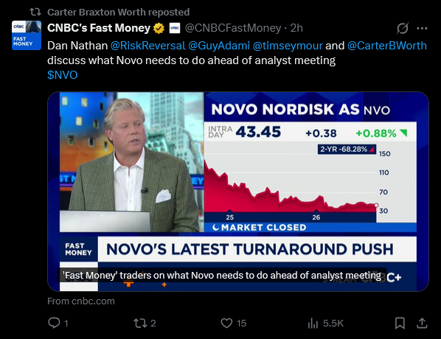Screen dimensions: 441x339
Task: Open the @RiskReversal mention
Action: [x=148, y=46]
